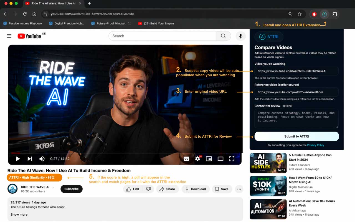Open the Build Your Empire bookmark
Viewport: 355px width, 222px height.
[x=156, y=24]
